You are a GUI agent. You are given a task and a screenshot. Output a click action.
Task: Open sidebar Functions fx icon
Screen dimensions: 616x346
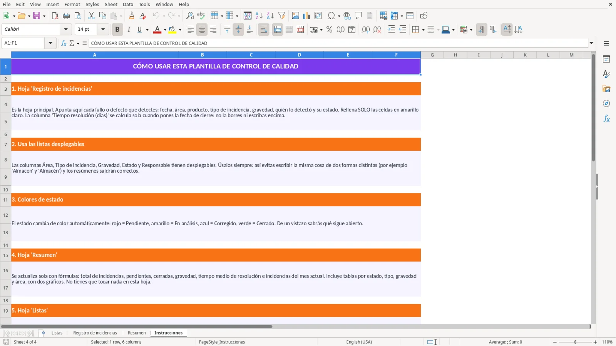click(606, 118)
